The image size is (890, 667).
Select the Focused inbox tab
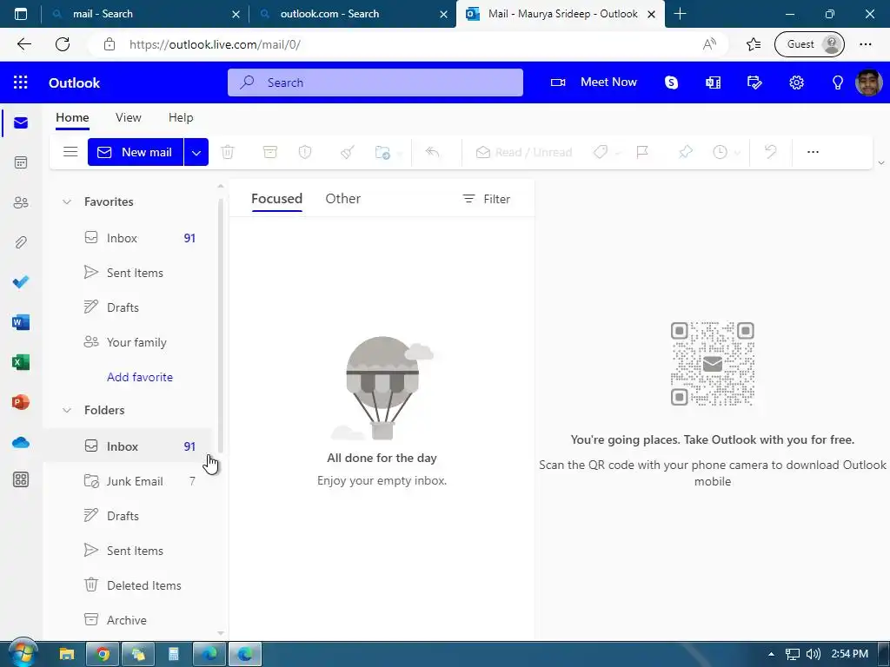click(277, 199)
